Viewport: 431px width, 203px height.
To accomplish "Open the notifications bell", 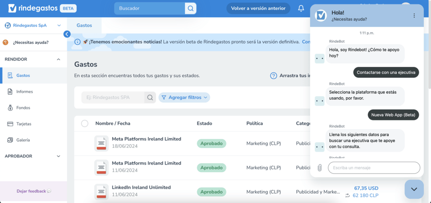I will click(301, 8).
